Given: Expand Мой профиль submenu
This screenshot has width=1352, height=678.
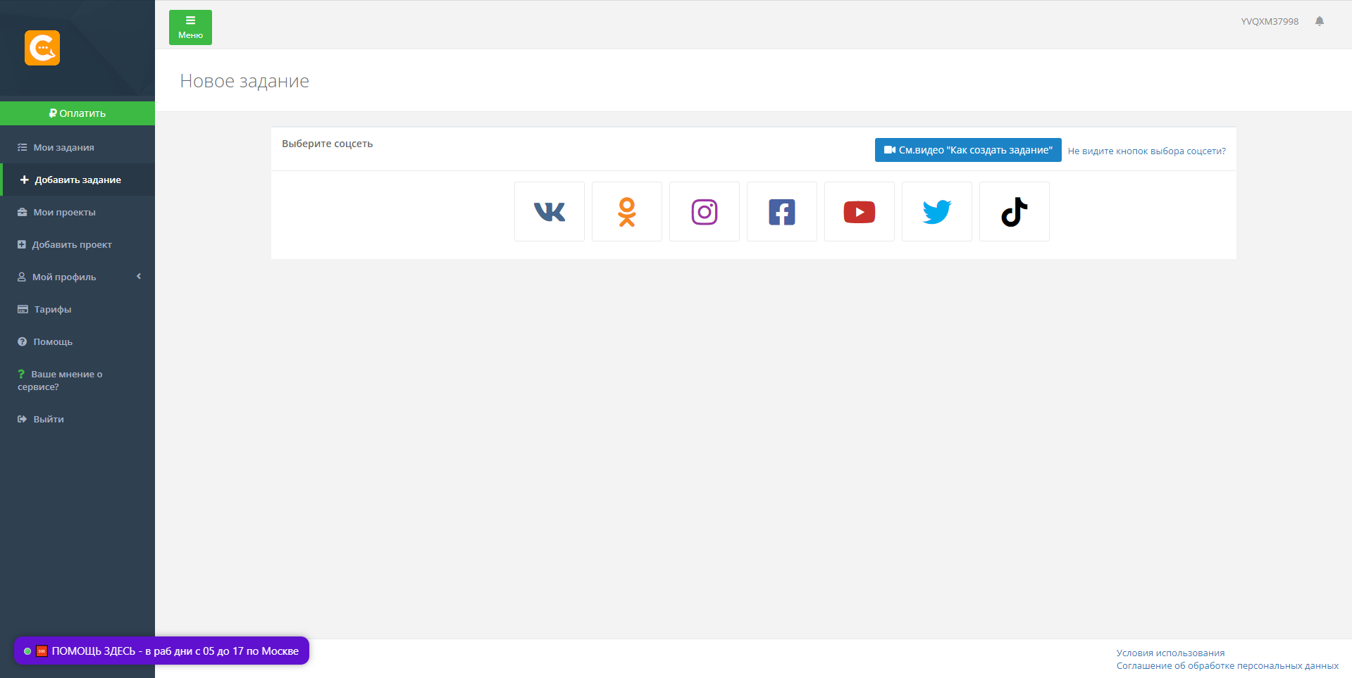Looking at the screenshot, I should [77, 277].
